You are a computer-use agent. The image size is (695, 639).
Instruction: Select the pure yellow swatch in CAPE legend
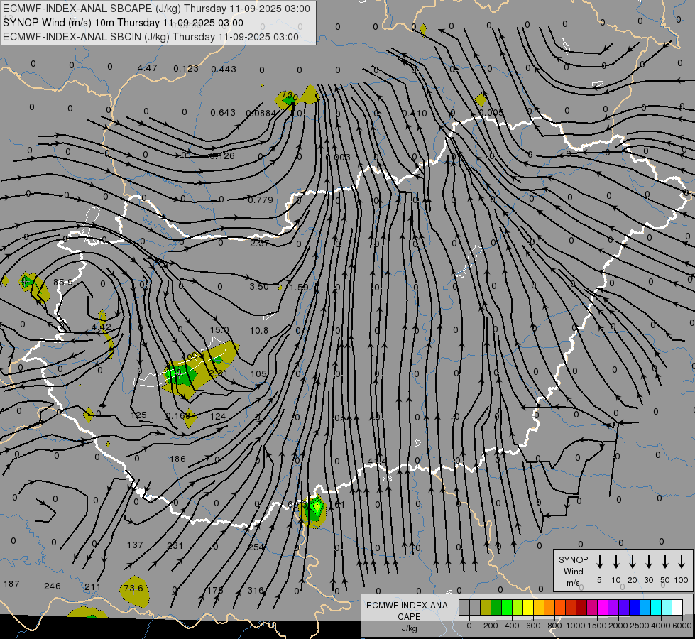(x=528, y=607)
